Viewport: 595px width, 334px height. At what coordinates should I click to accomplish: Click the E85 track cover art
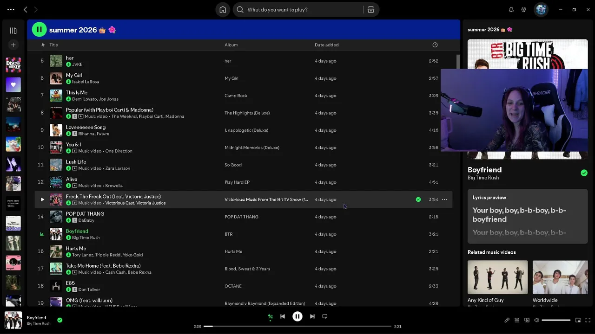click(x=56, y=286)
